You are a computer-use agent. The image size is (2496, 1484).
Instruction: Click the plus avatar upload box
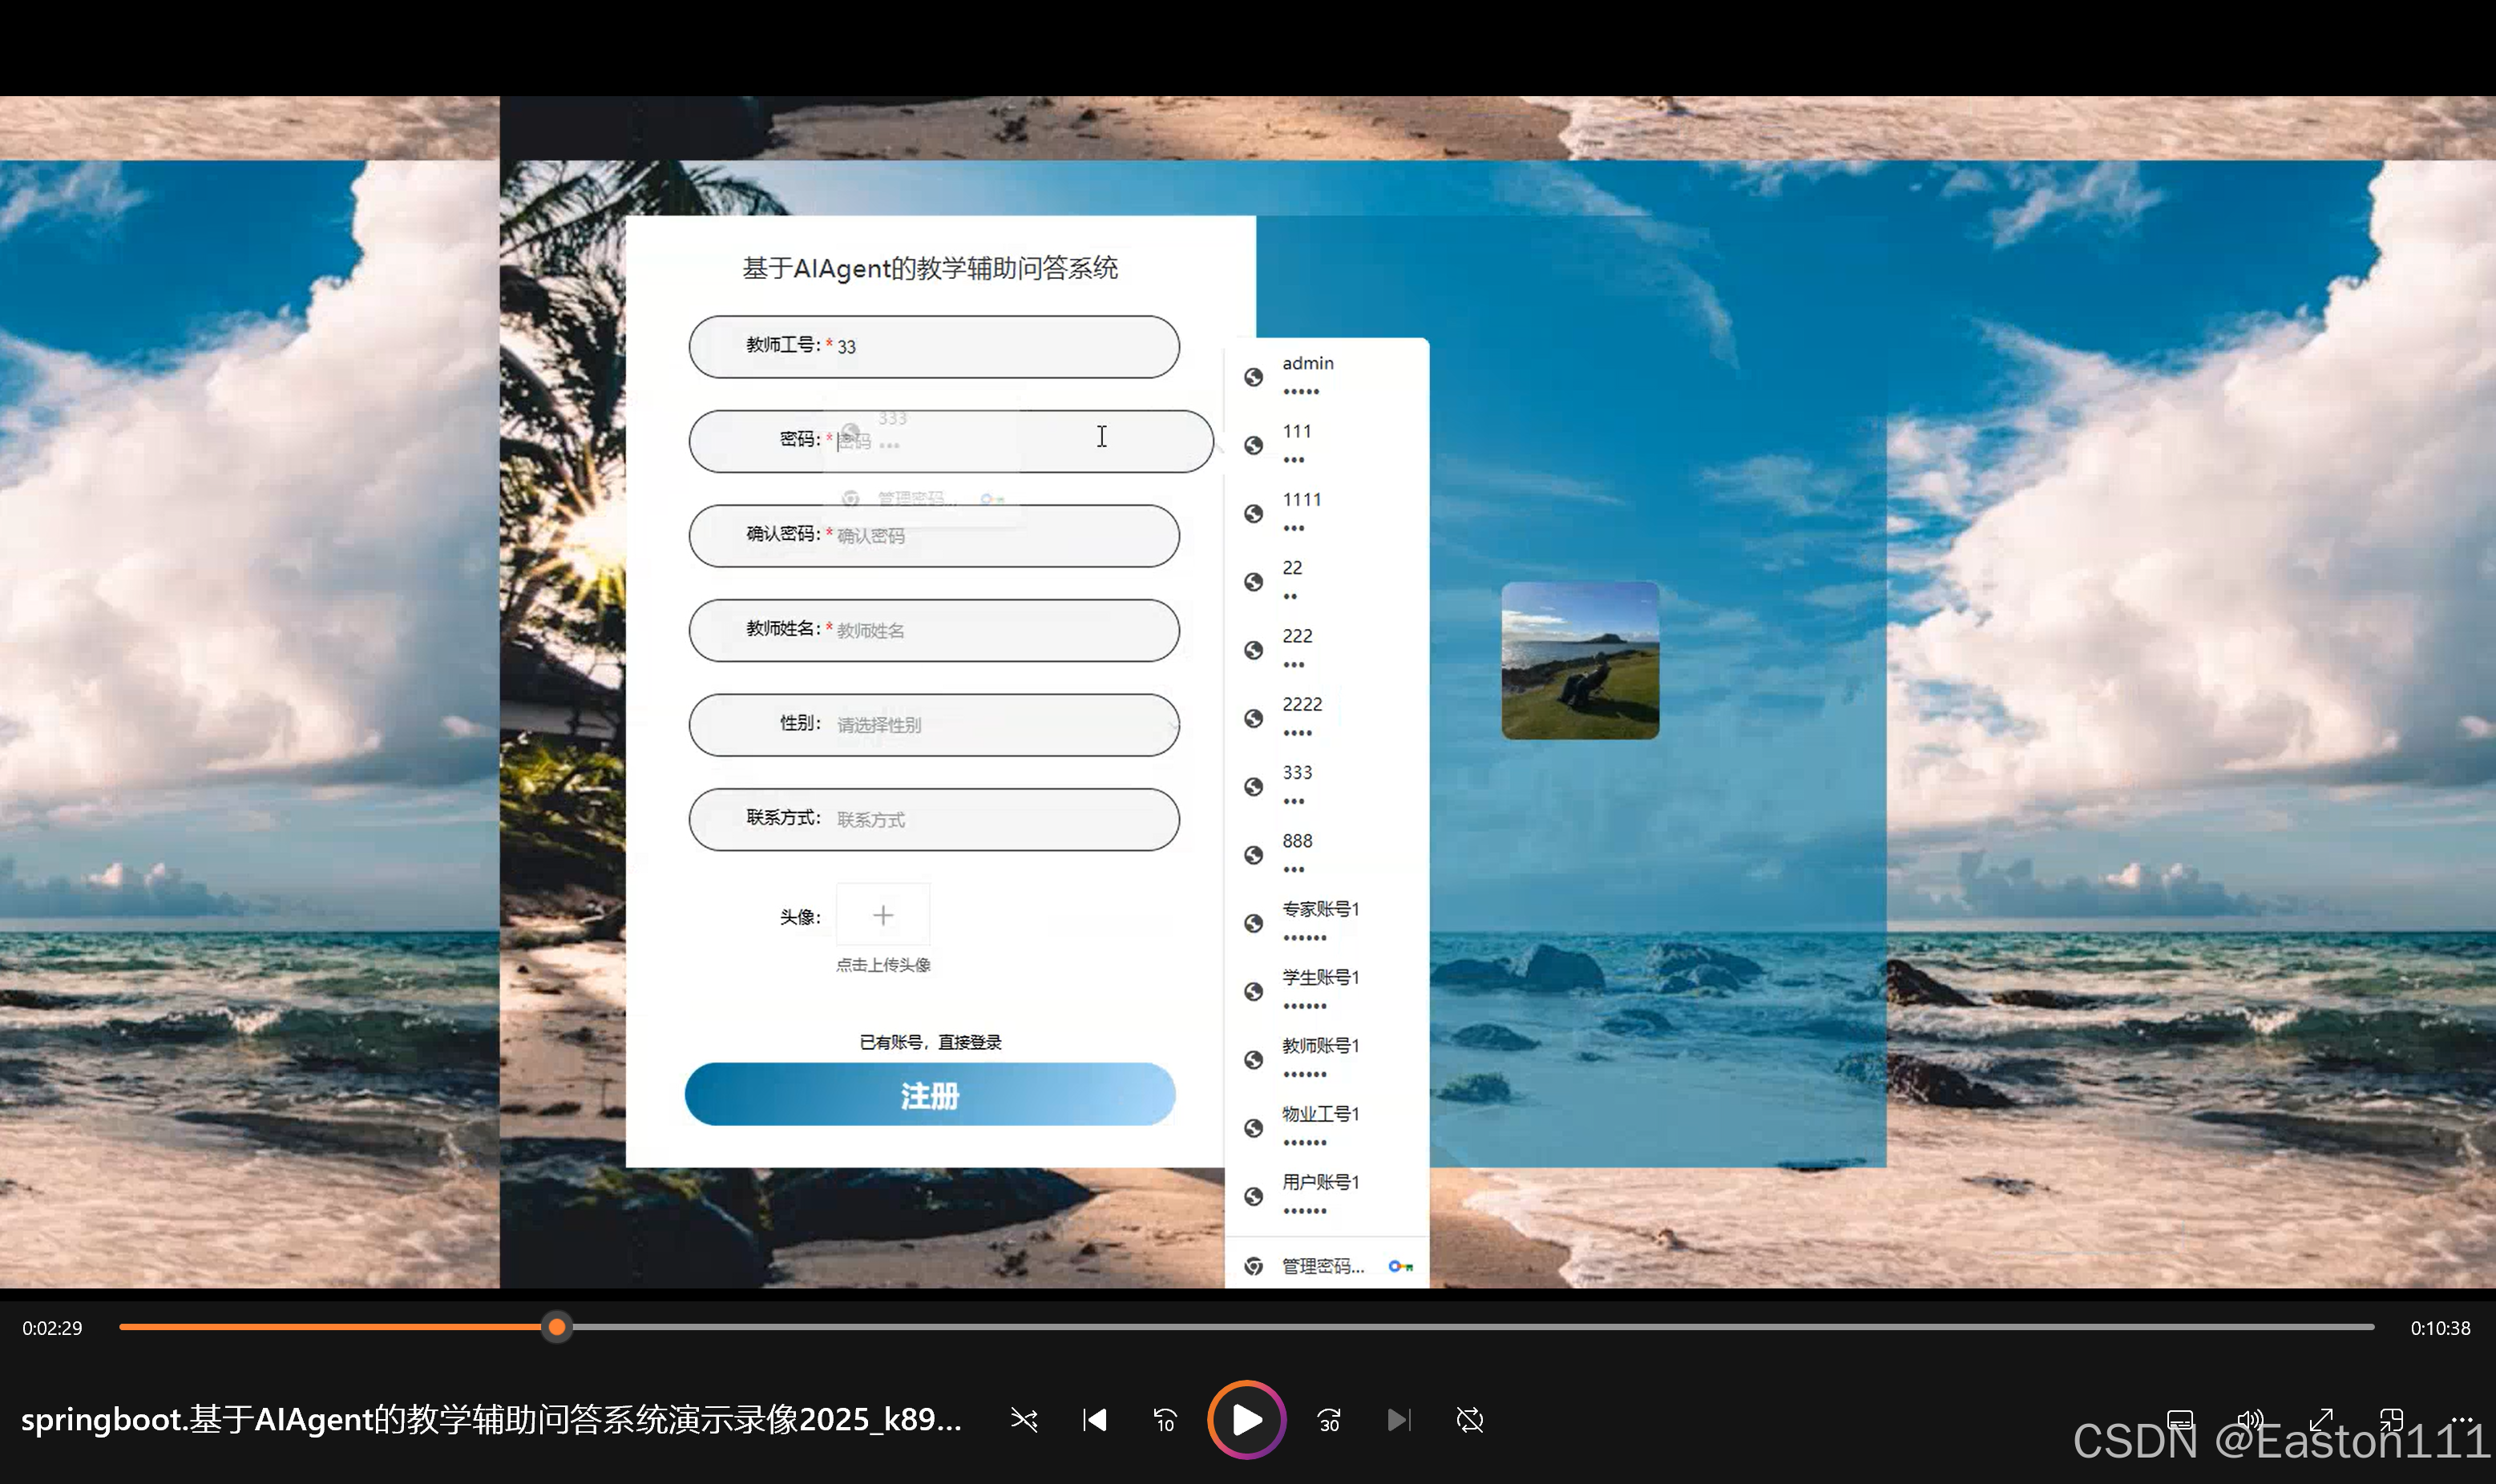click(883, 915)
